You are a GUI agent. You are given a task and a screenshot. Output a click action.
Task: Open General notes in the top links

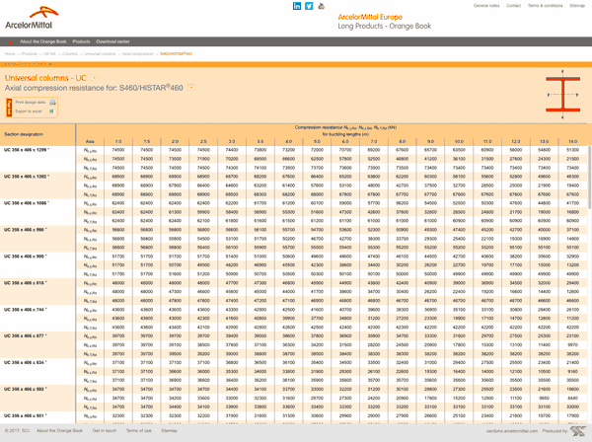486,6
